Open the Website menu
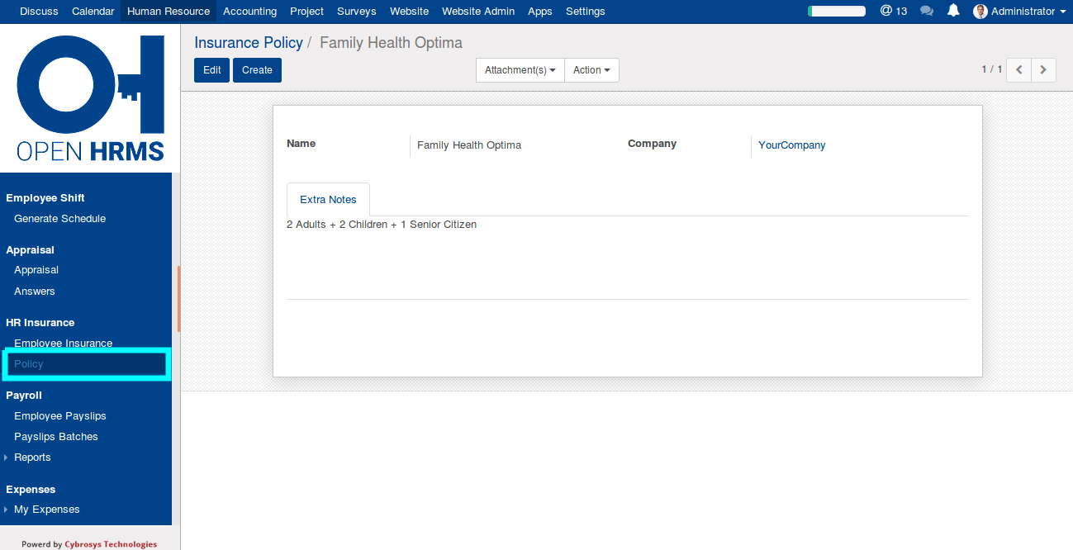 click(x=409, y=12)
